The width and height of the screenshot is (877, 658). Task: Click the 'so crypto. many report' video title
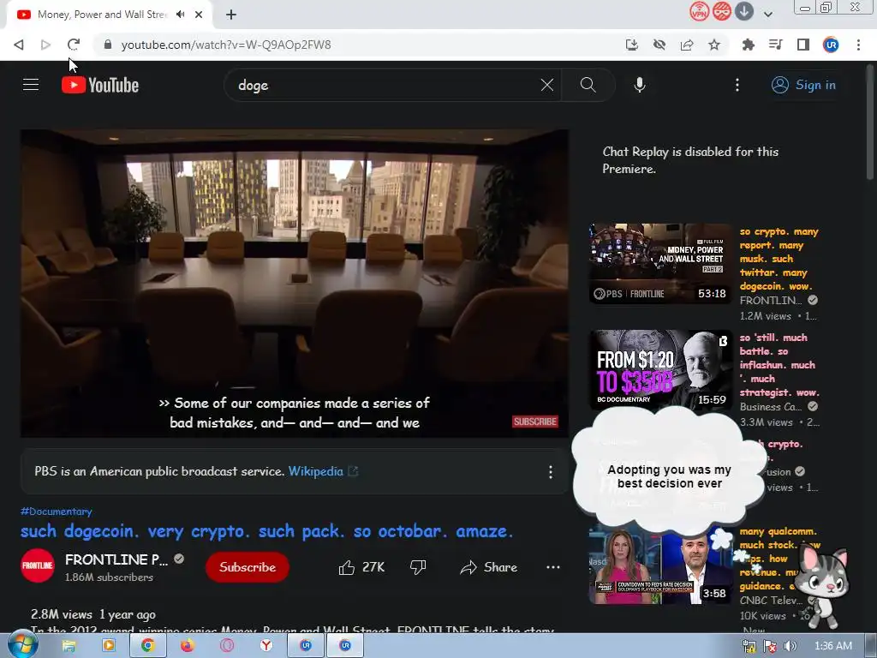779,259
